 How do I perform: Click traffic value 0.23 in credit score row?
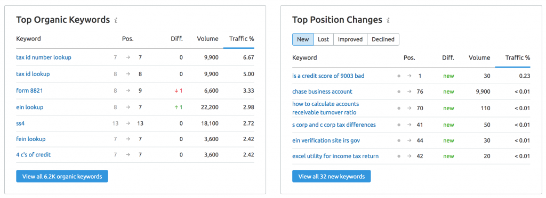525,76
